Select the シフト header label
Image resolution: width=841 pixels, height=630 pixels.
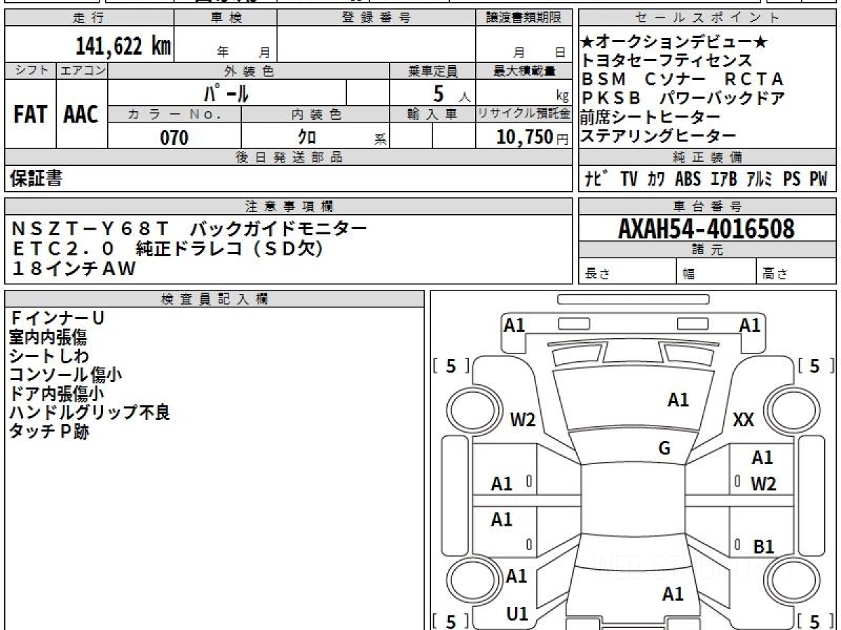tap(31, 71)
